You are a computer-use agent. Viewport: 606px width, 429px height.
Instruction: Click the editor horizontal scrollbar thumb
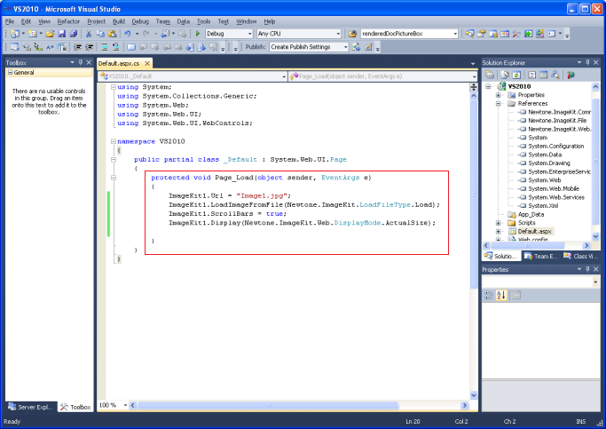click(x=268, y=405)
